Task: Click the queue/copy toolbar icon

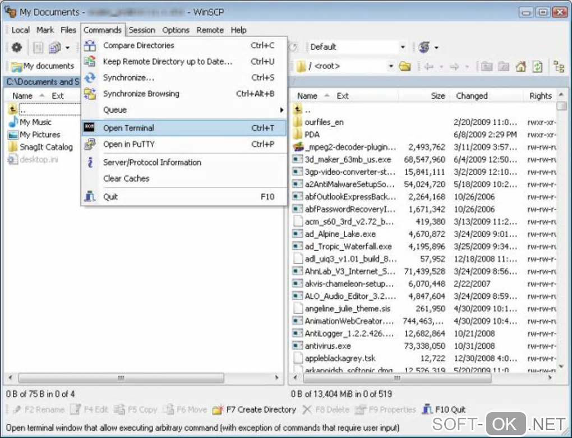Action: 55,48
